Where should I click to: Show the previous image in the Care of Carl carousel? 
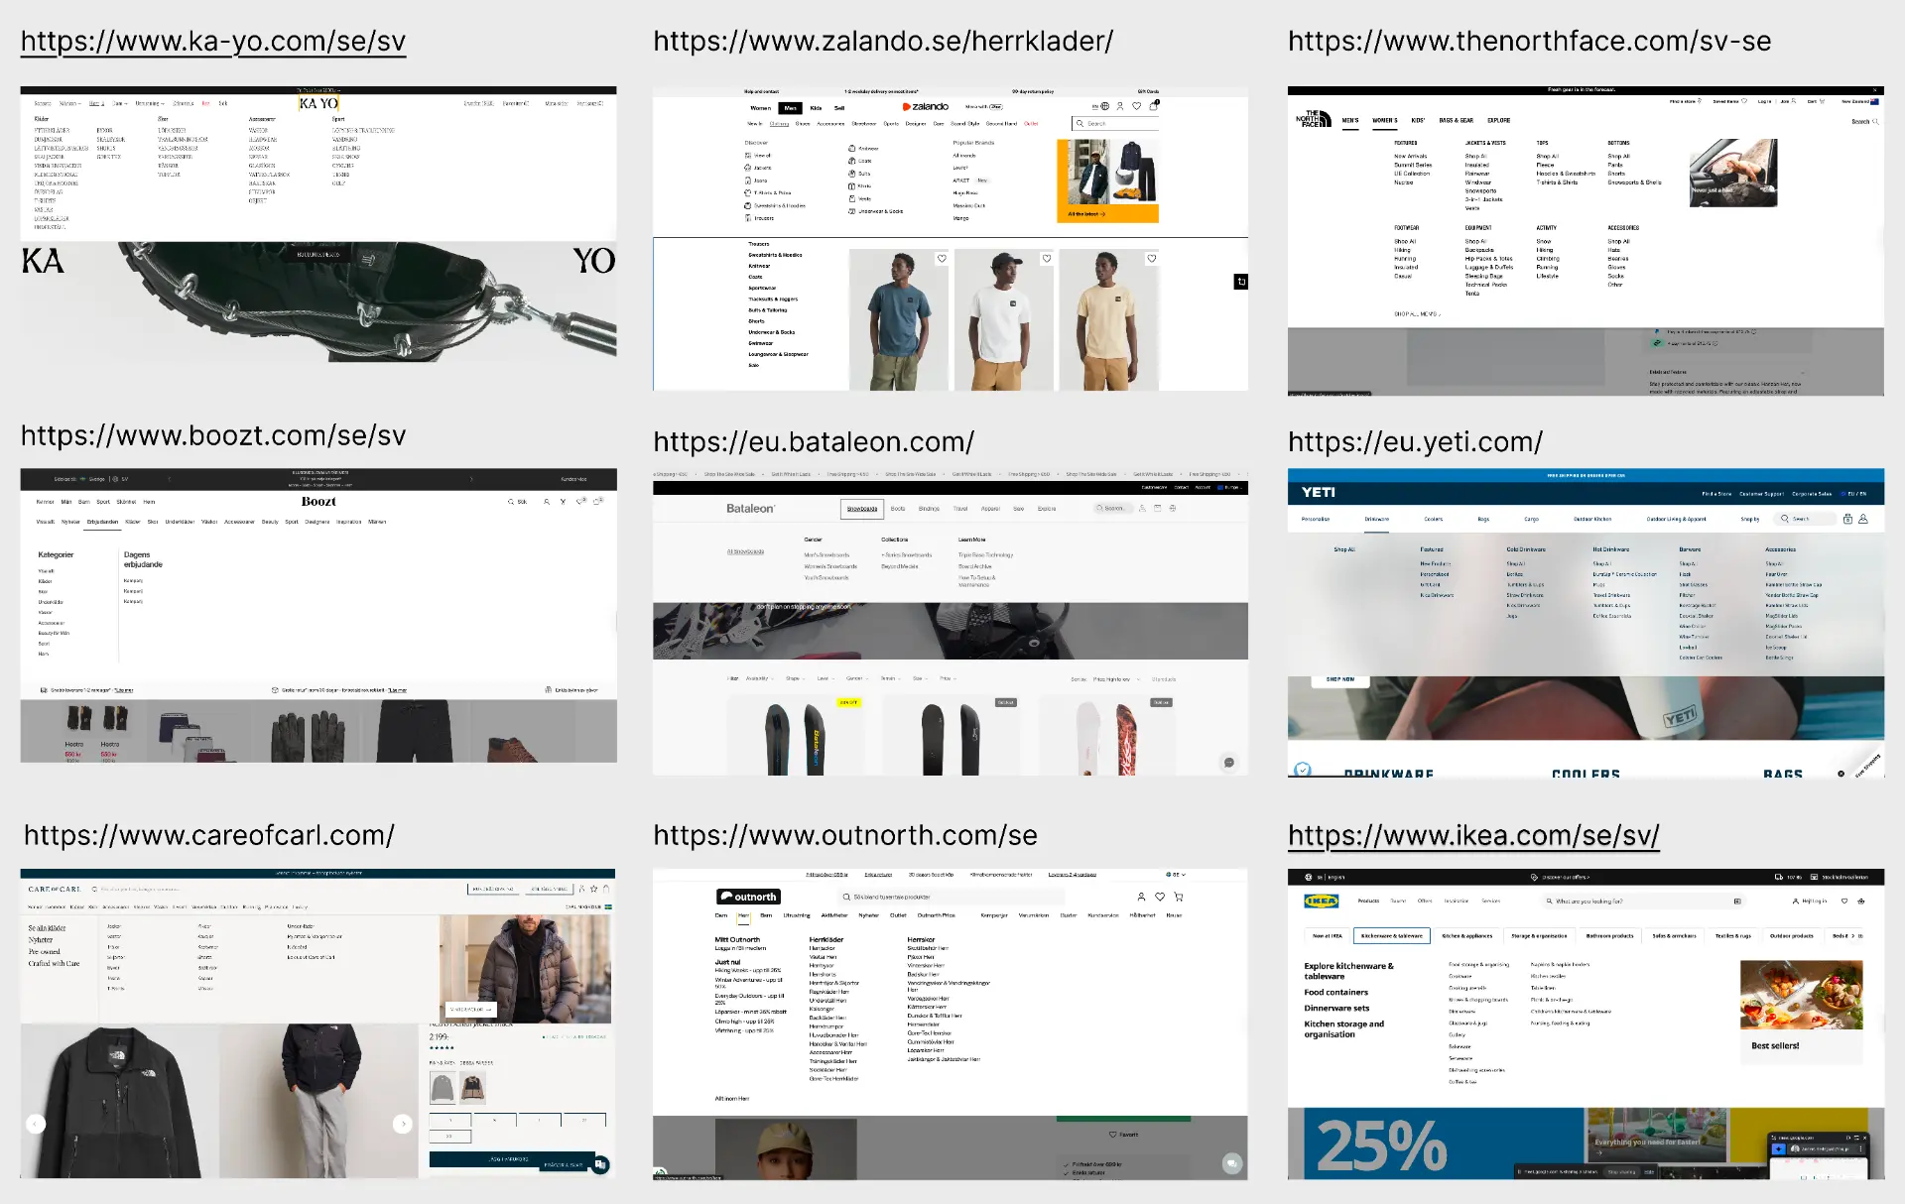(x=36, y=1124)
